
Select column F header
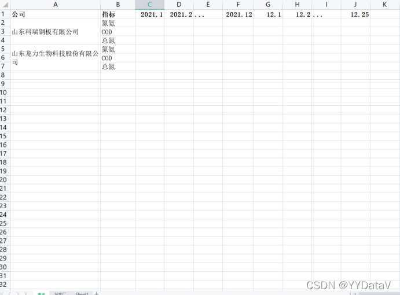click(238, 5)
